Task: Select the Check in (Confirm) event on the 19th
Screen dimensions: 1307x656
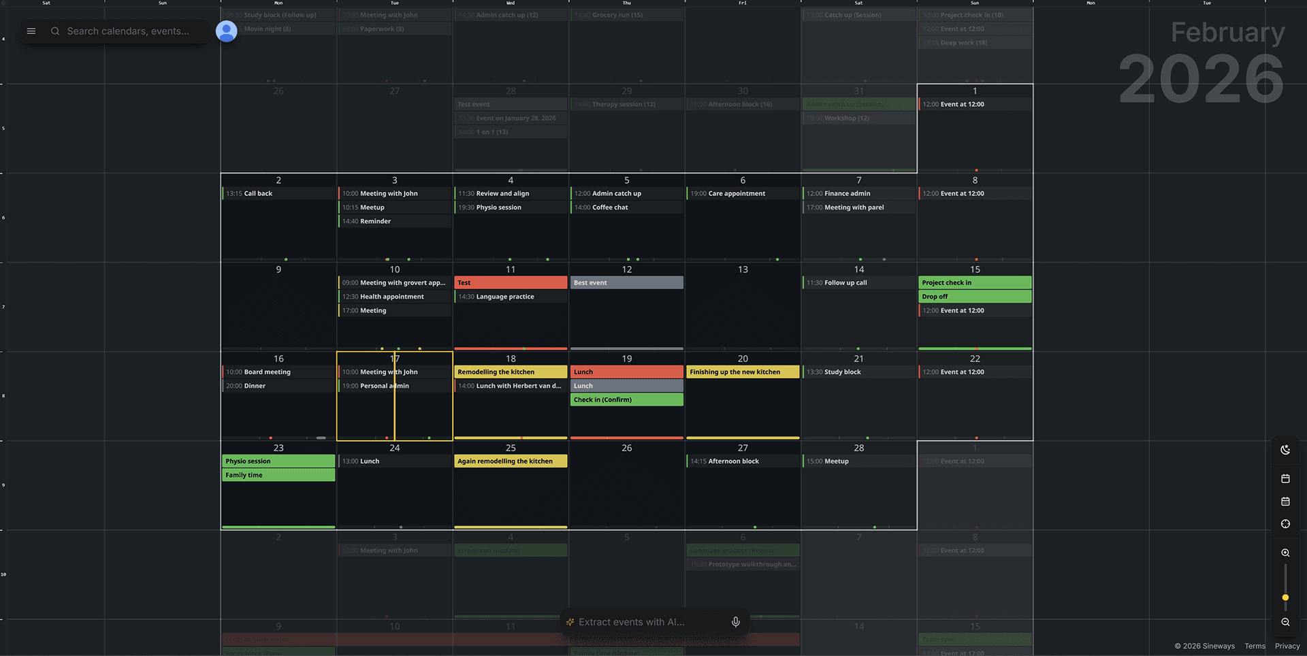Action: [626, 399]
